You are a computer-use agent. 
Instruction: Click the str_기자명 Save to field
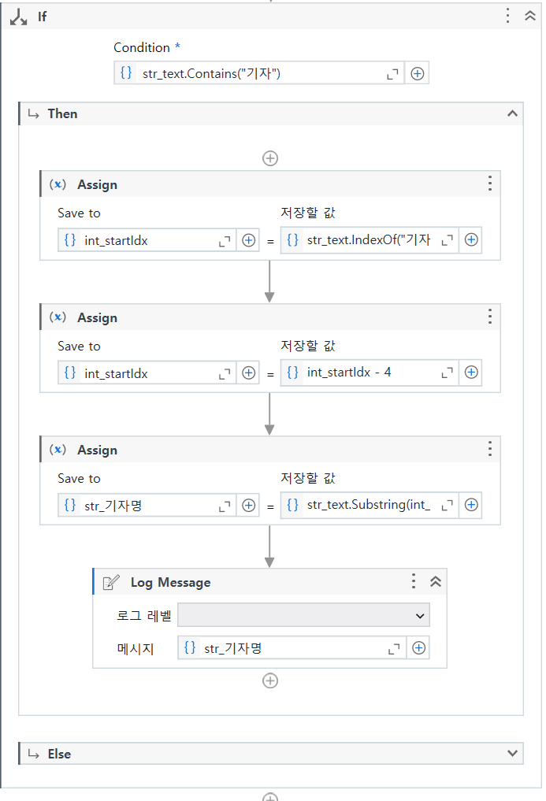pos(147,505)
